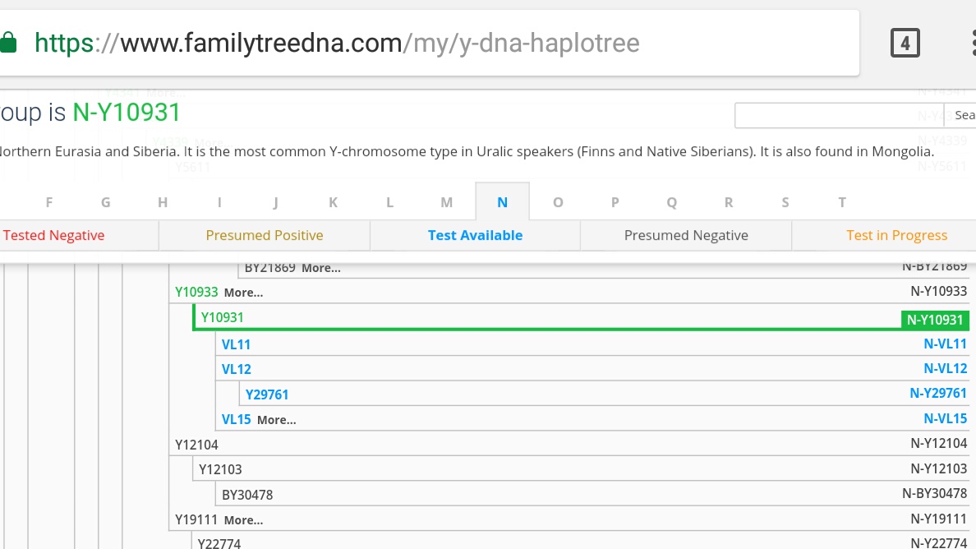Switch to haplogroup O tab
This screenshot has width=976, height=549.
coord(559,202)
